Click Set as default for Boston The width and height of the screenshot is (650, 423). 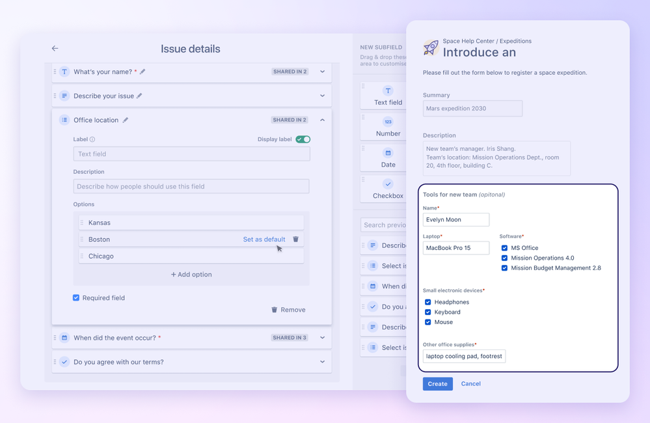(x=264, y=239)
